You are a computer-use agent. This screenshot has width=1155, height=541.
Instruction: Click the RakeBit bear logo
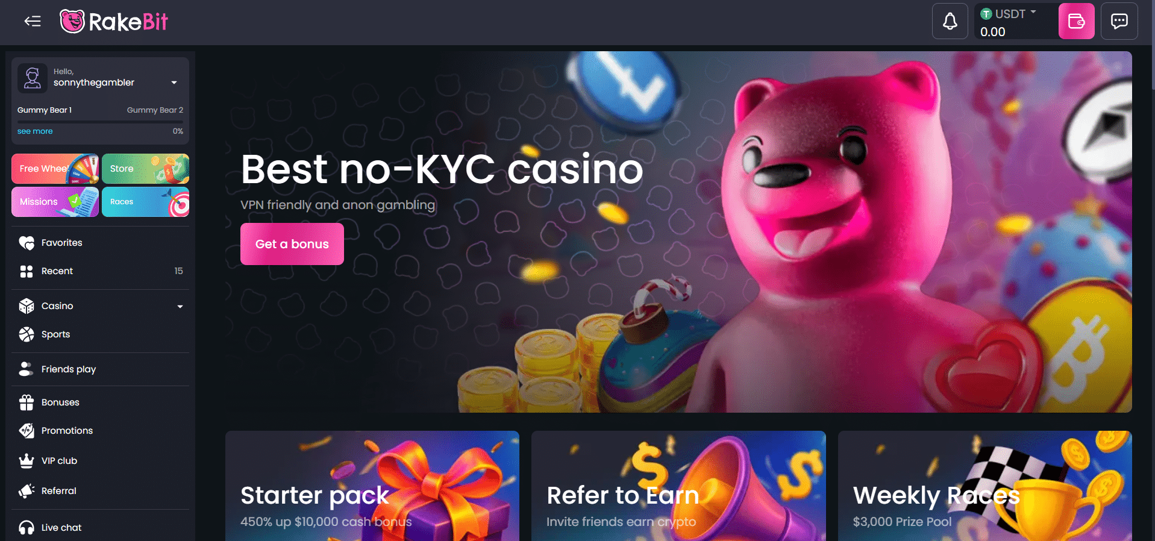(x=72, y=22)
